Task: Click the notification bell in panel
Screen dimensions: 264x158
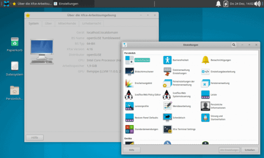Action: (218, 4)
